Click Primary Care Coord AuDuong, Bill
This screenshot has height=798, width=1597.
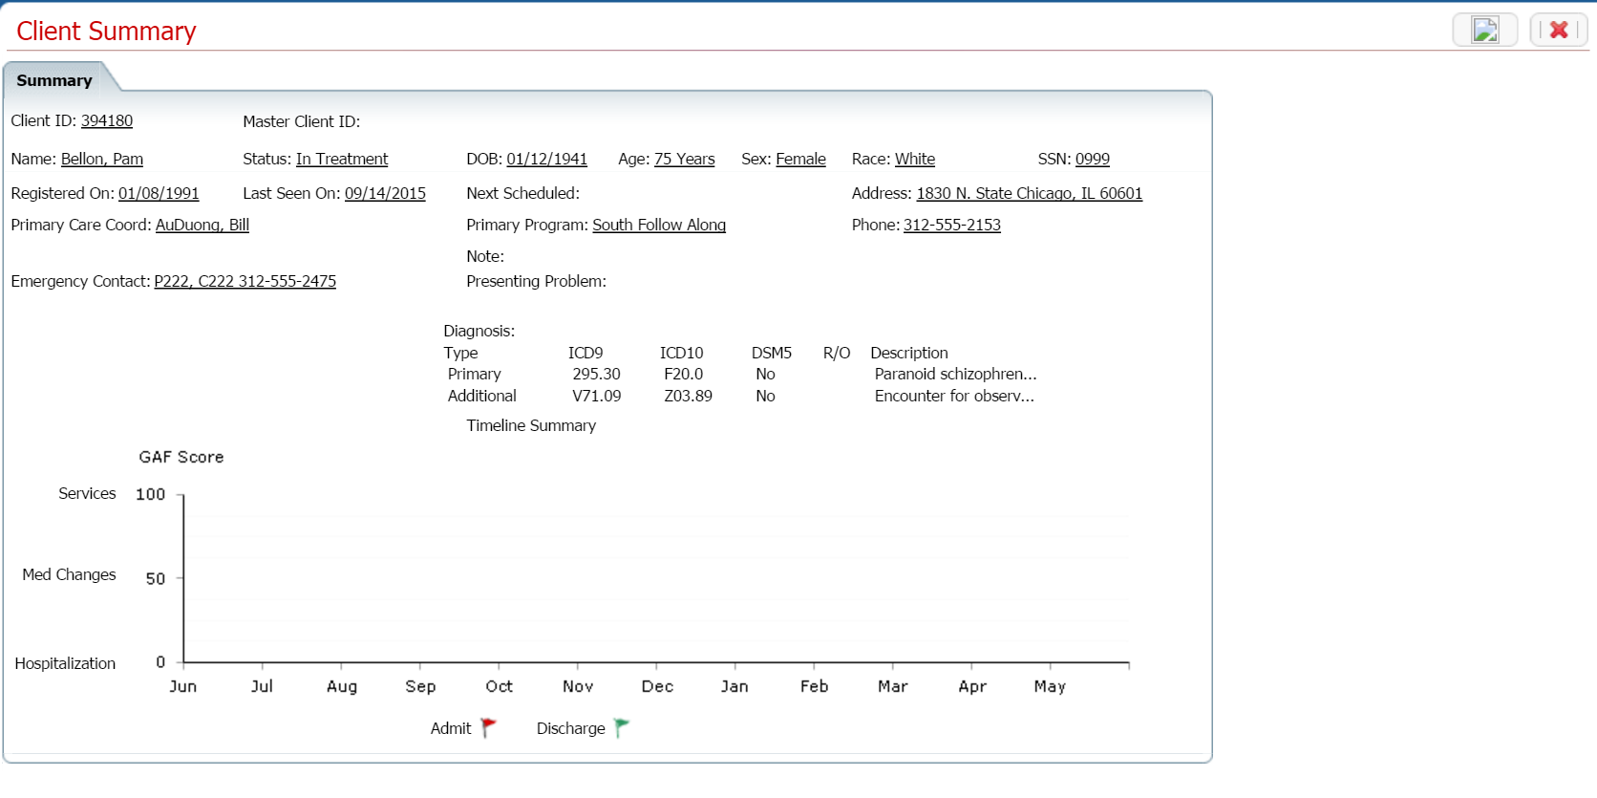[x=202, y=225]
